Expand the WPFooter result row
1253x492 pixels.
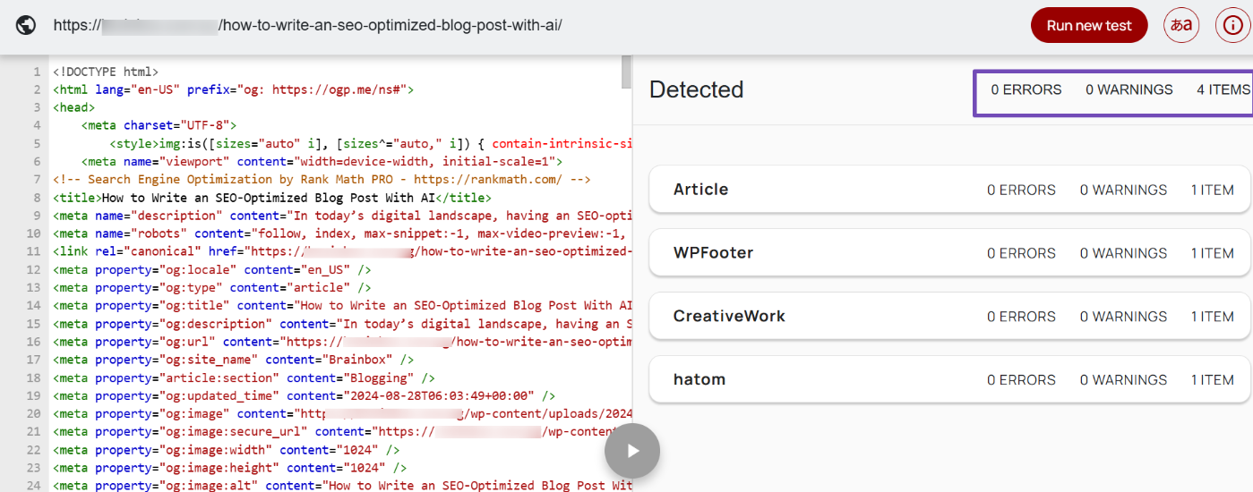click(x=948, y=253)
